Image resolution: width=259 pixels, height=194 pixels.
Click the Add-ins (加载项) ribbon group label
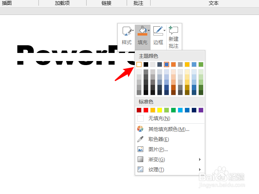tap(62, 3)
